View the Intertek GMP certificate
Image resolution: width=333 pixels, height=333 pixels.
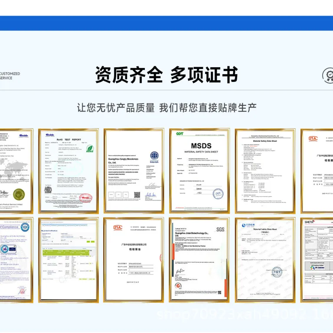(x=134, y=171)
